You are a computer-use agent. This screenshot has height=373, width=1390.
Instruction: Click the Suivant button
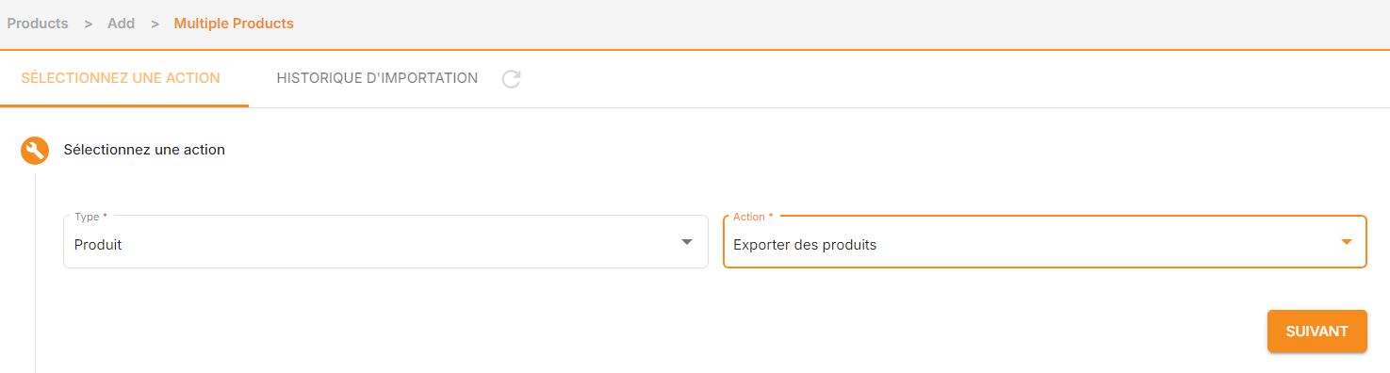click(1316, 332)
